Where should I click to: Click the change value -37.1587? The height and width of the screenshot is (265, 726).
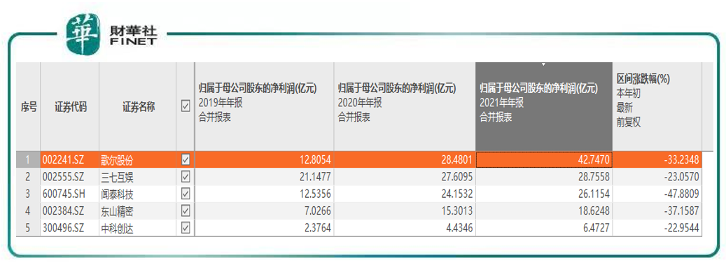(682, 211)
